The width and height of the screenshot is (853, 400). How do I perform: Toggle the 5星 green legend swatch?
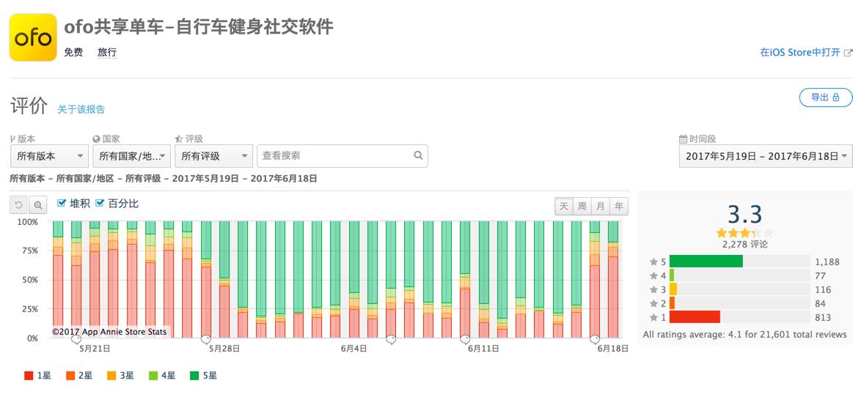tap(195, 376)
